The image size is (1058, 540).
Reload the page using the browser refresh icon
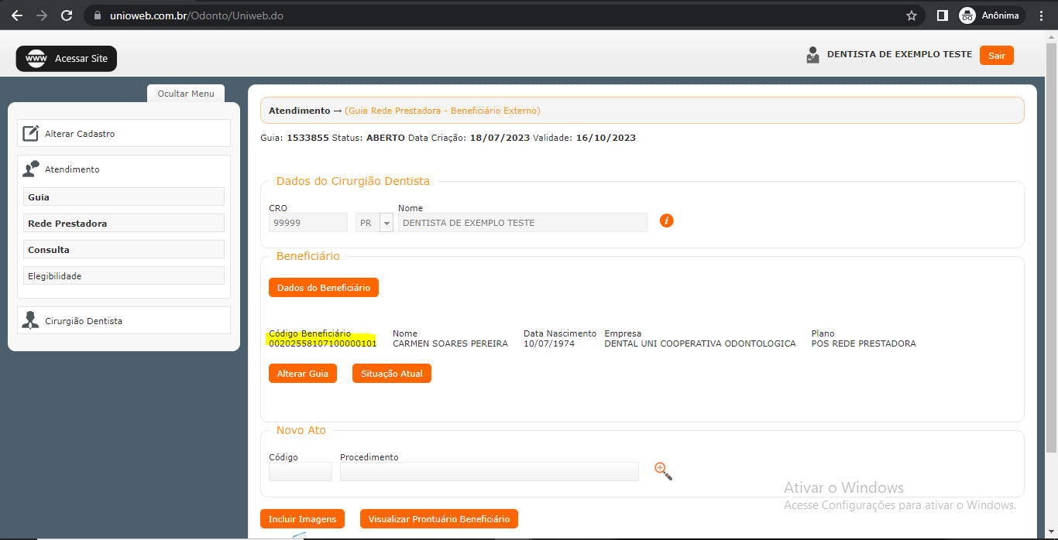[x=67, y=15]
